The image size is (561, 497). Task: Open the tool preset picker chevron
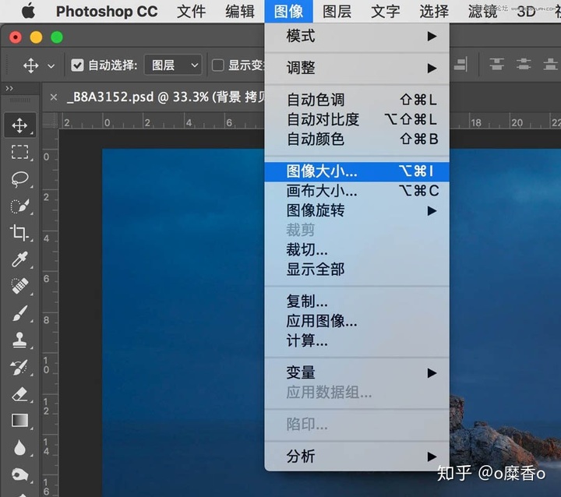click(51, 66)
